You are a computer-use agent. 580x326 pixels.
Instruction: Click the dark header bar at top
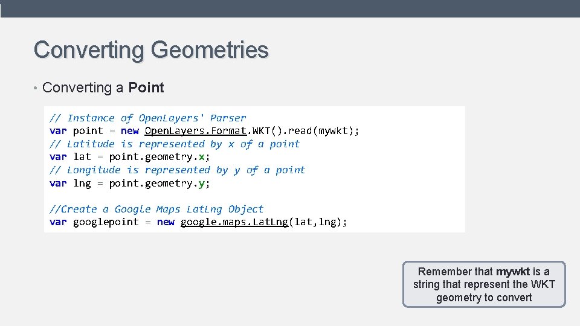[x=290, y=8]
